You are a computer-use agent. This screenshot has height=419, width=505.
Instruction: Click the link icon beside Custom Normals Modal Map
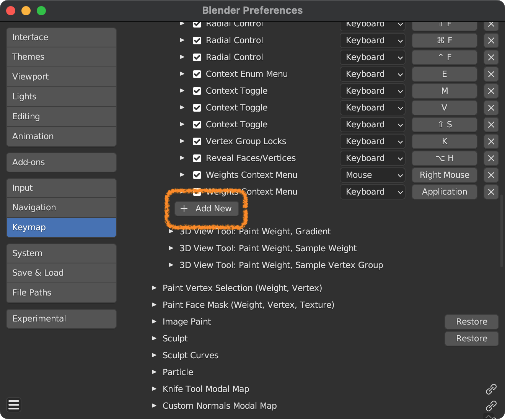point(491,406)
